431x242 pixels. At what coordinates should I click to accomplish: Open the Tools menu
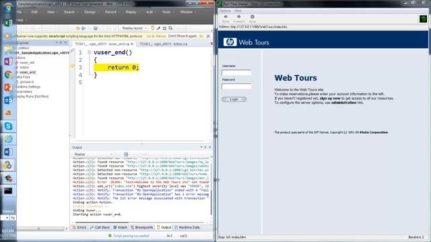click(166, 12)
